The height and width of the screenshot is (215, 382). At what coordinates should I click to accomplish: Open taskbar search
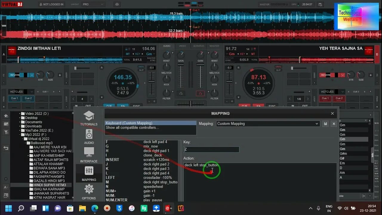click(x=21, y=208)
